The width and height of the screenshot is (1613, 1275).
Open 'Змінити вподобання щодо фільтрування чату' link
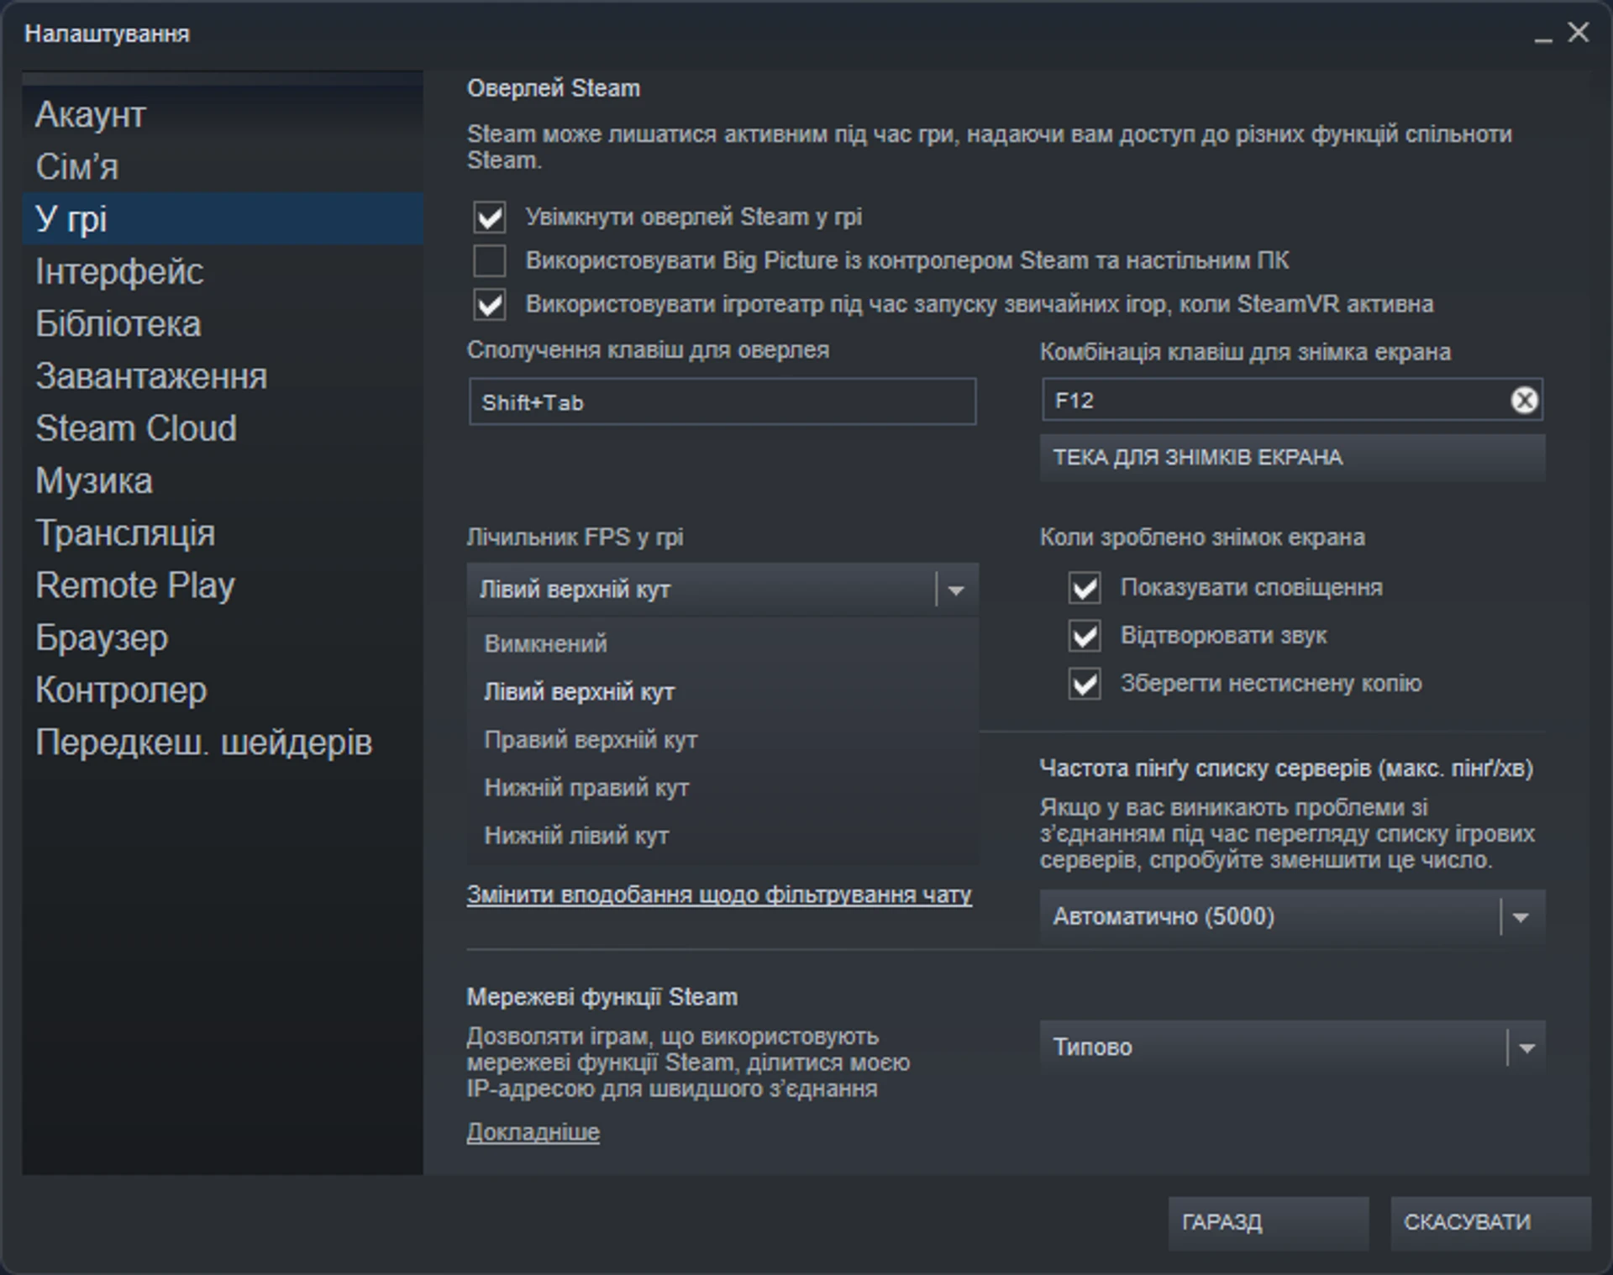719,895
